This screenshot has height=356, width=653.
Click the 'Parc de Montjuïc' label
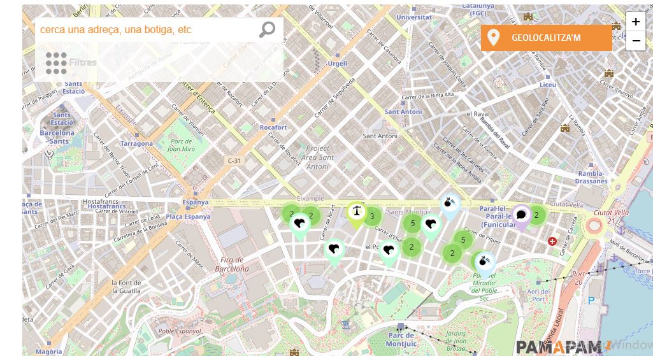tap(401, 340)
